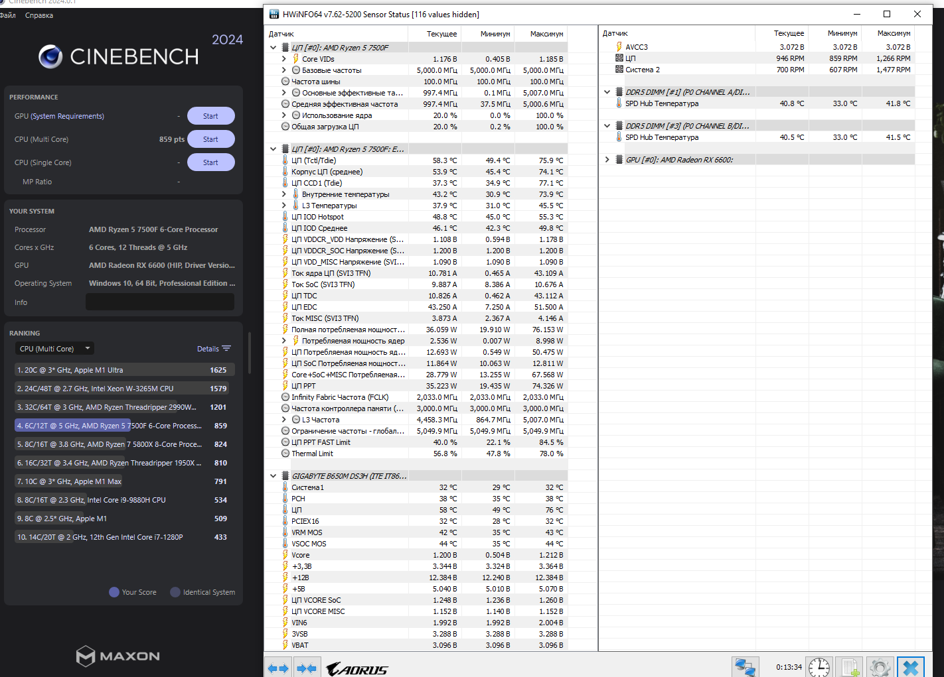This screenshot has width=944, height=677.
Task: Collapse the DDR5 DIMM [#1] group
Action: pyautogui.click(x=607, y=92)
